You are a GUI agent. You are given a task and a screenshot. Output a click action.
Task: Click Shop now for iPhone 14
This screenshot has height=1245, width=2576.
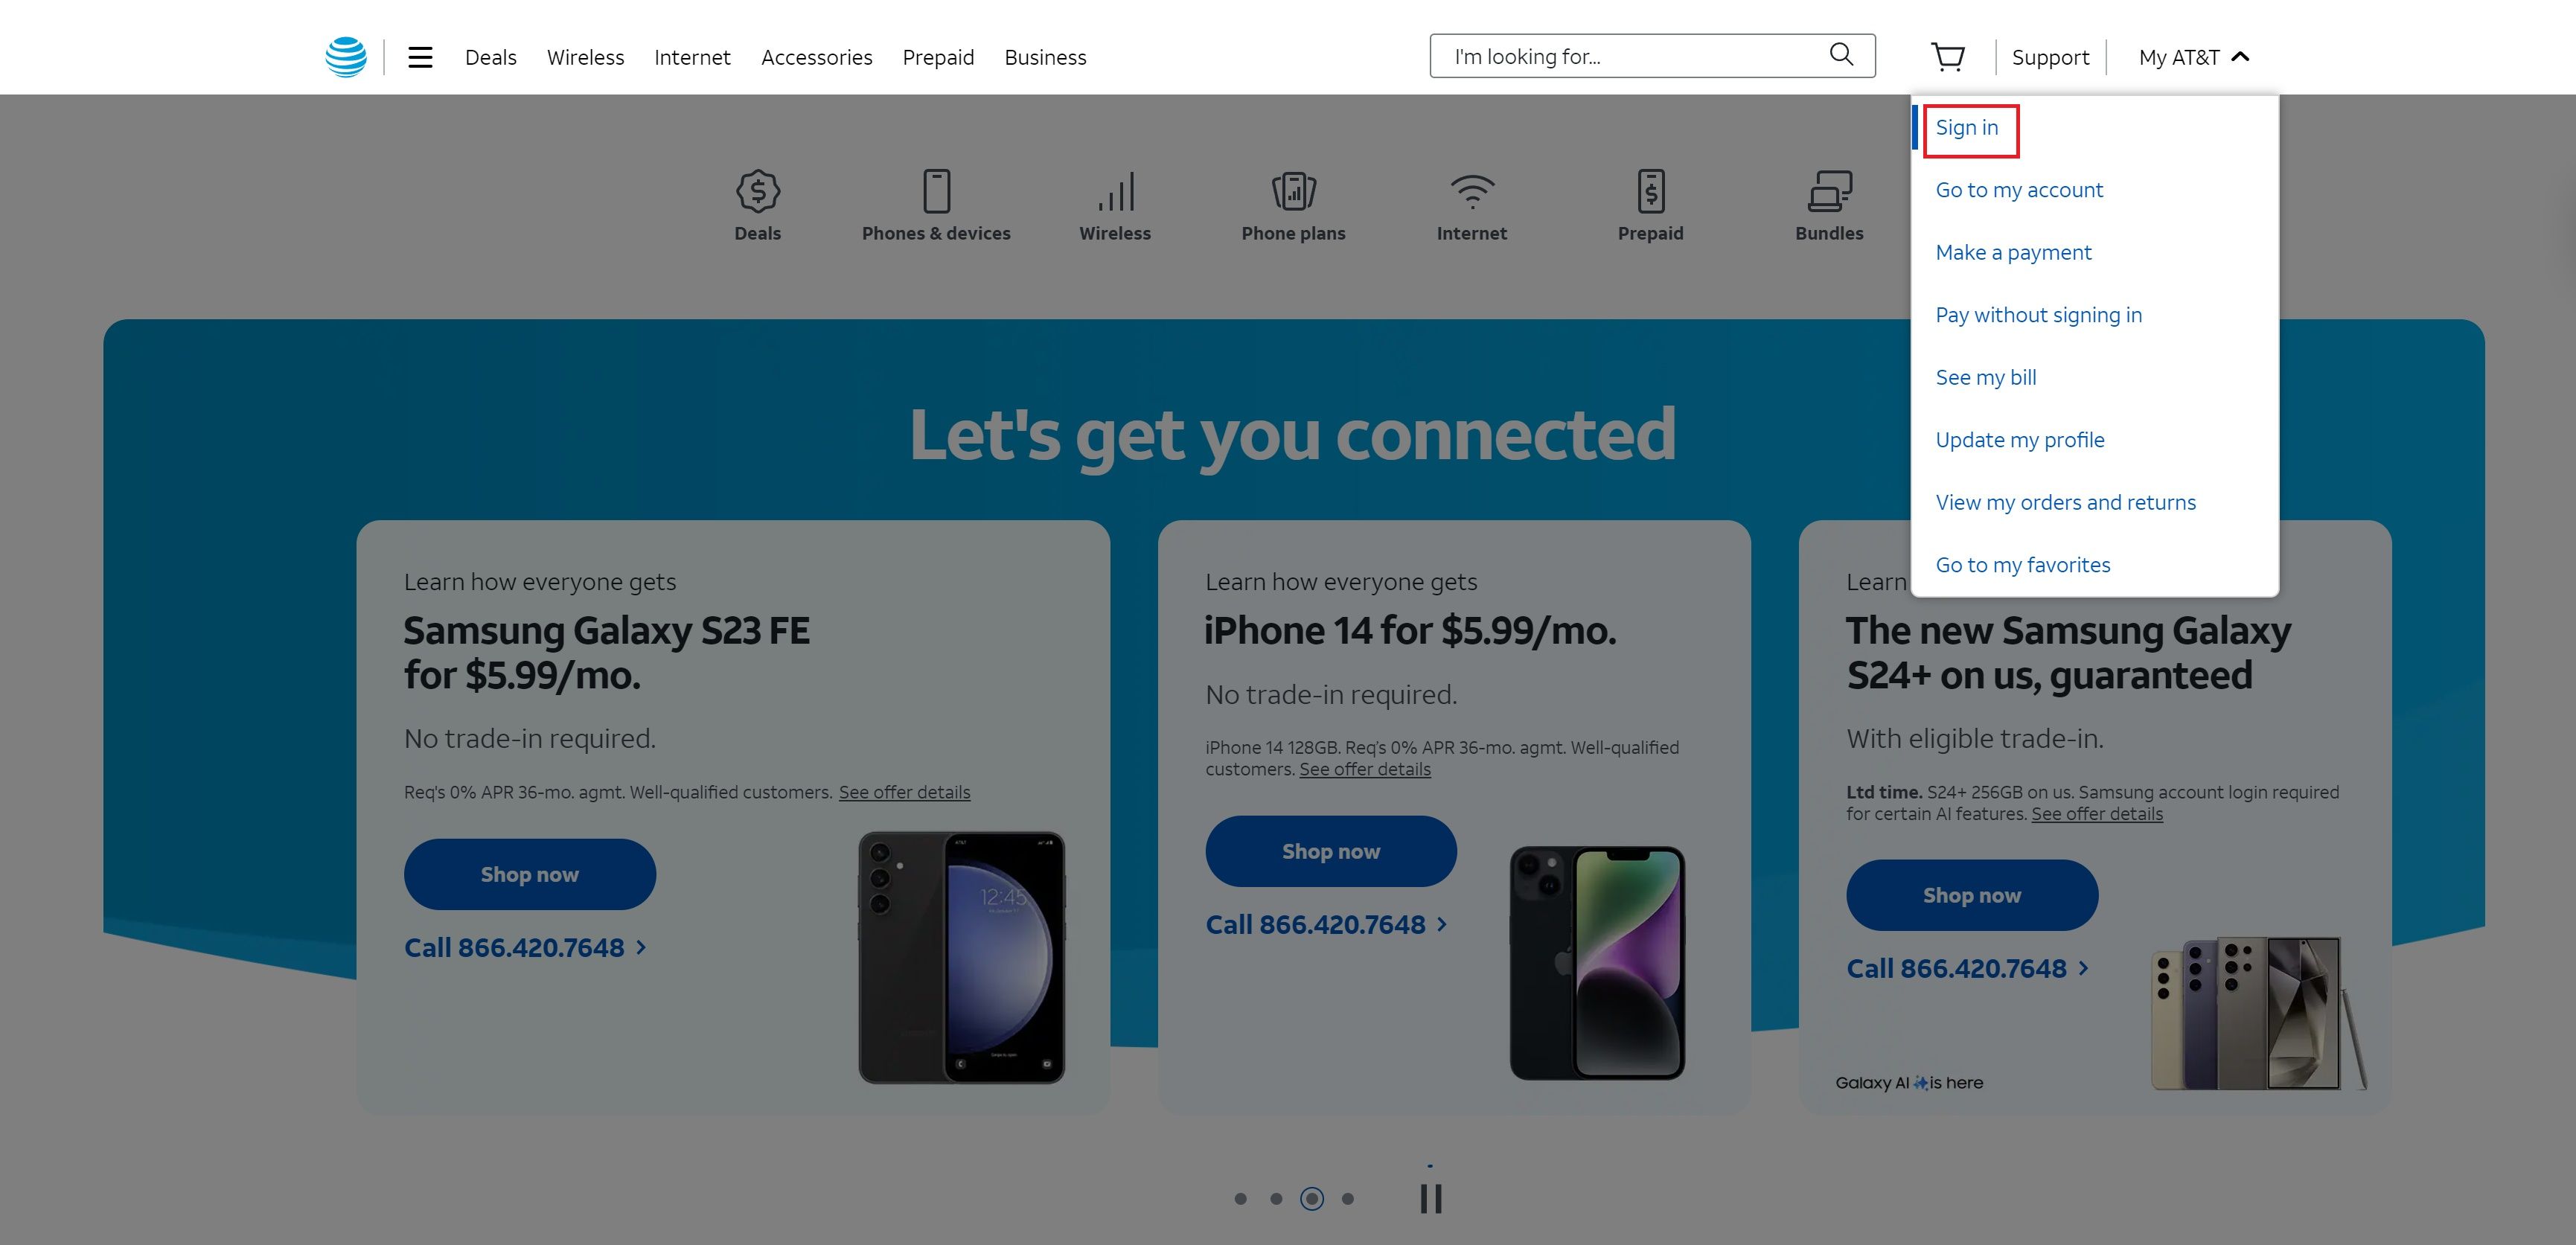1329,849
